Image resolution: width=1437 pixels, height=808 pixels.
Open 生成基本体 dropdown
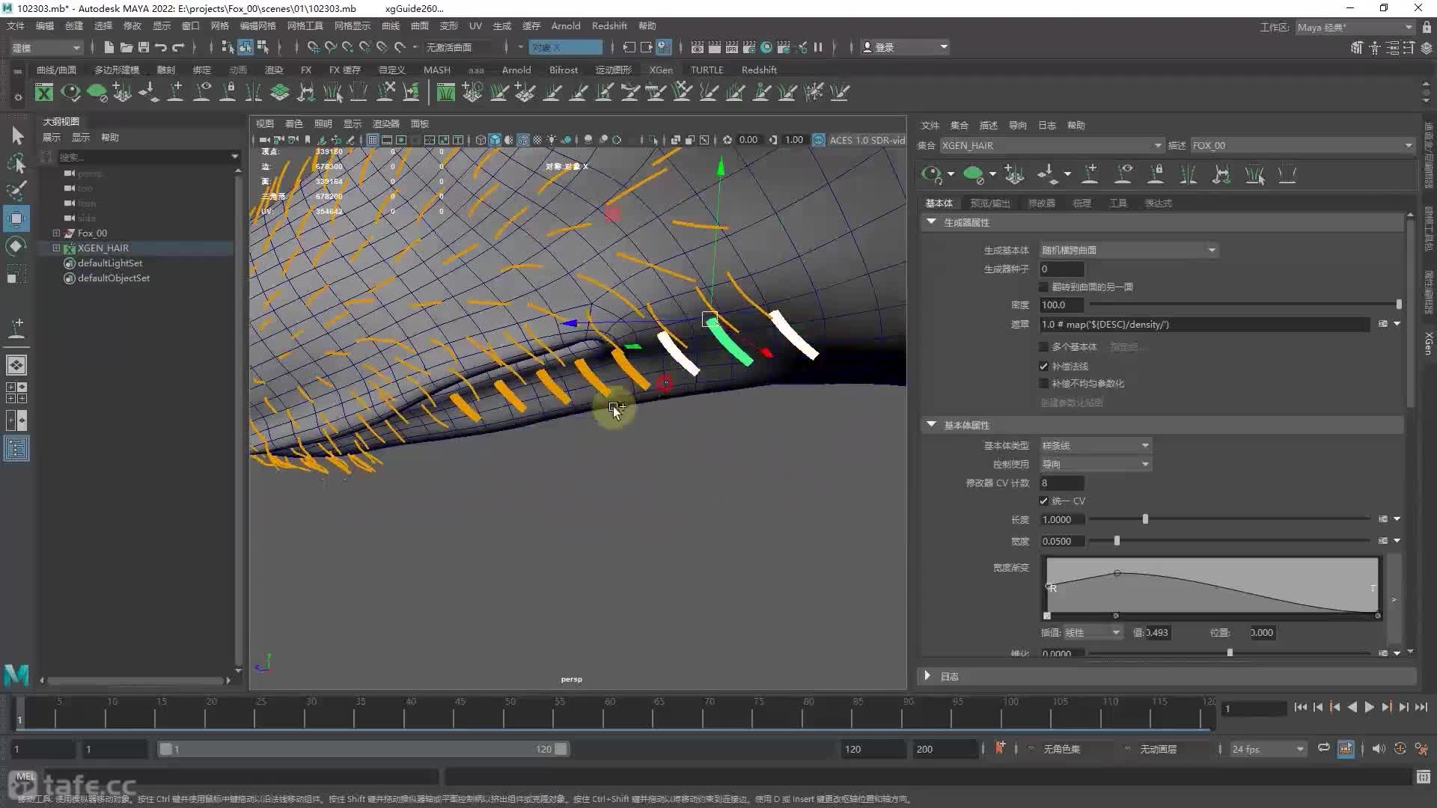point(1129,250)
